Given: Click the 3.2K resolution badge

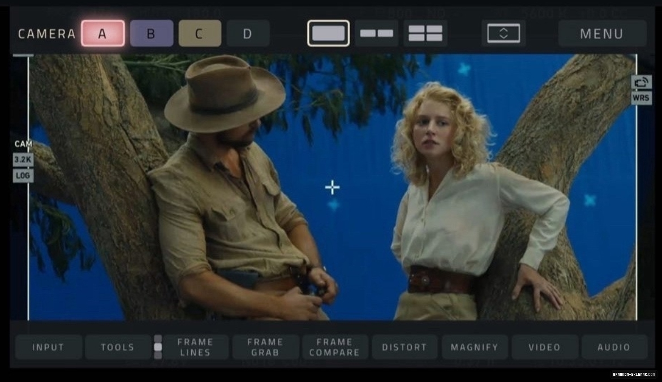Looking at the screenshot, I should 23,159.
